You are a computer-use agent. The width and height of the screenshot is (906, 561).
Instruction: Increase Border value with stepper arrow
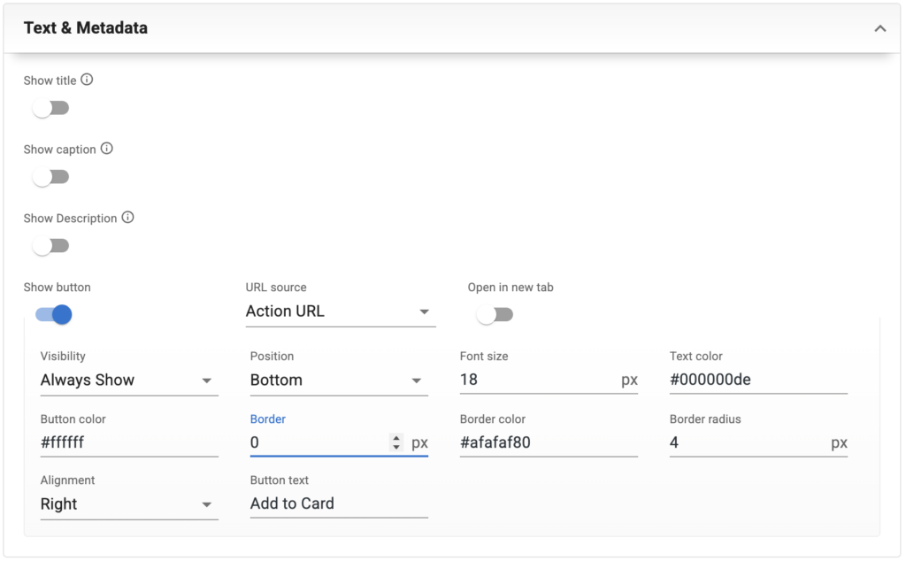click(396, 438)
